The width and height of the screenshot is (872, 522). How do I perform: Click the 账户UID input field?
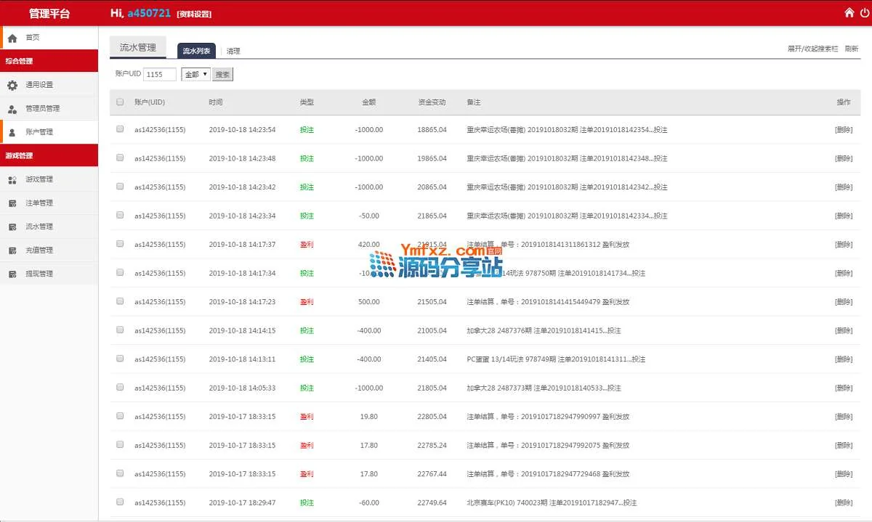(160, 74)
